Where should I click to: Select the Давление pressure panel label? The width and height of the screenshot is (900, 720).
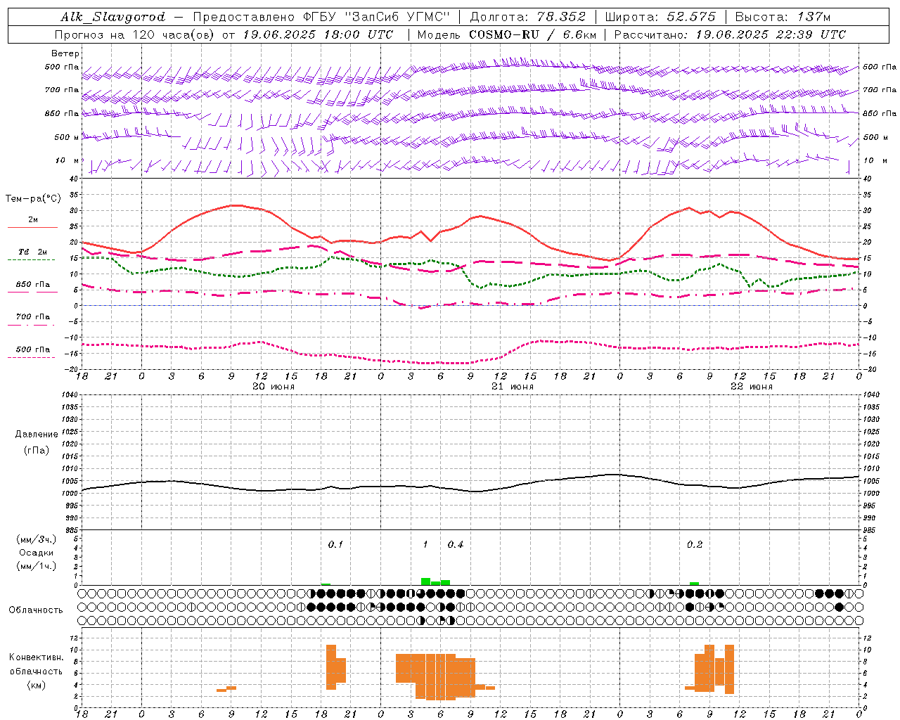pyautogui.click(x=37, y=434)
